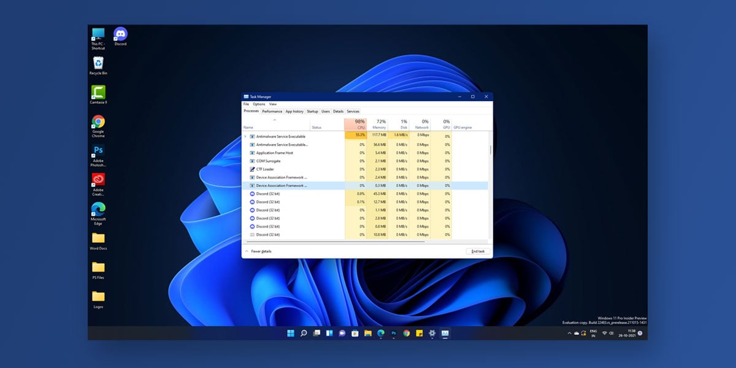Sort by the Status column header
Viewport: 736px width, 368px height.
316,128
